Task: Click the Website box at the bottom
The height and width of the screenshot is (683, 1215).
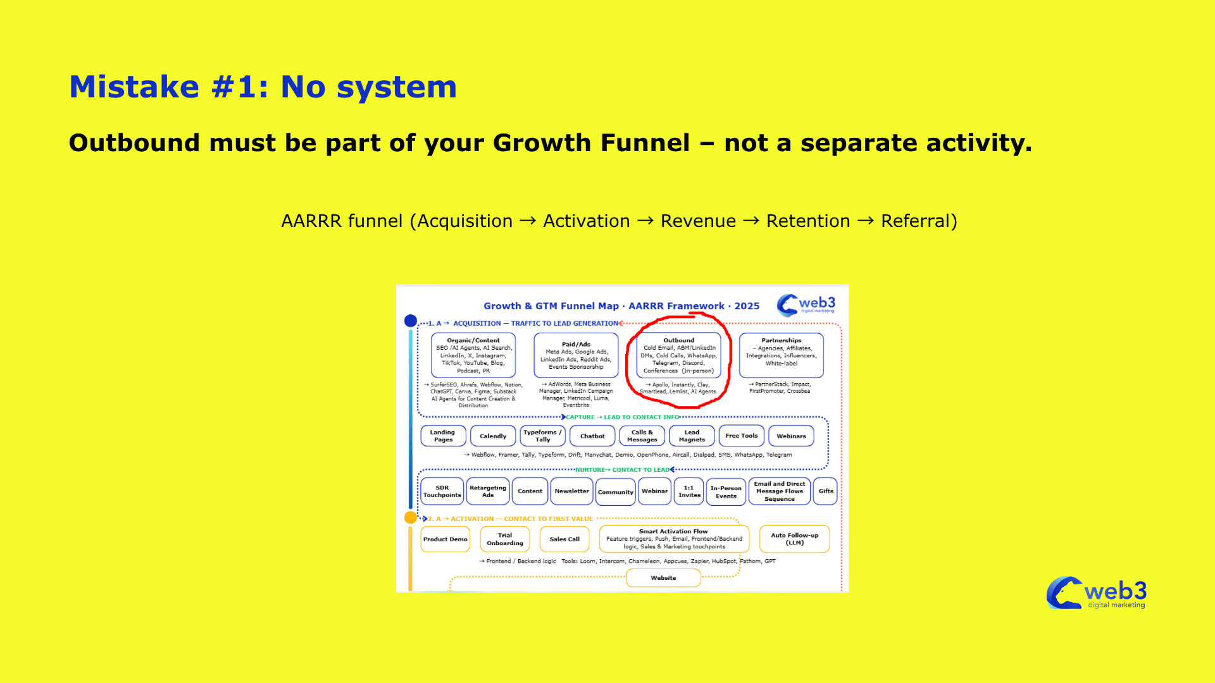Action: point(663,577)
